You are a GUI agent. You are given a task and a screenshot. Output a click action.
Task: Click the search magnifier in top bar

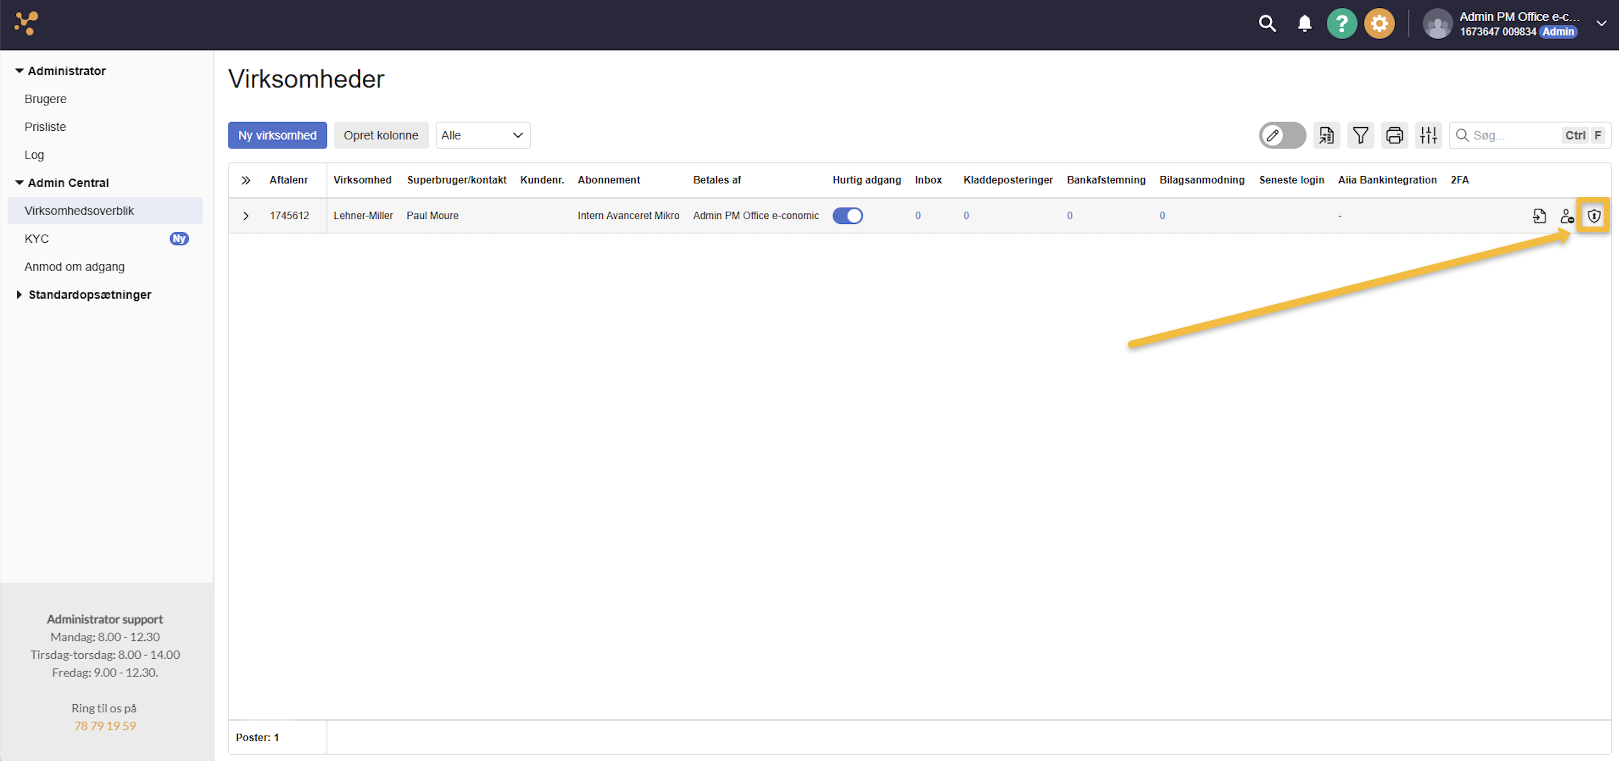1267,24
